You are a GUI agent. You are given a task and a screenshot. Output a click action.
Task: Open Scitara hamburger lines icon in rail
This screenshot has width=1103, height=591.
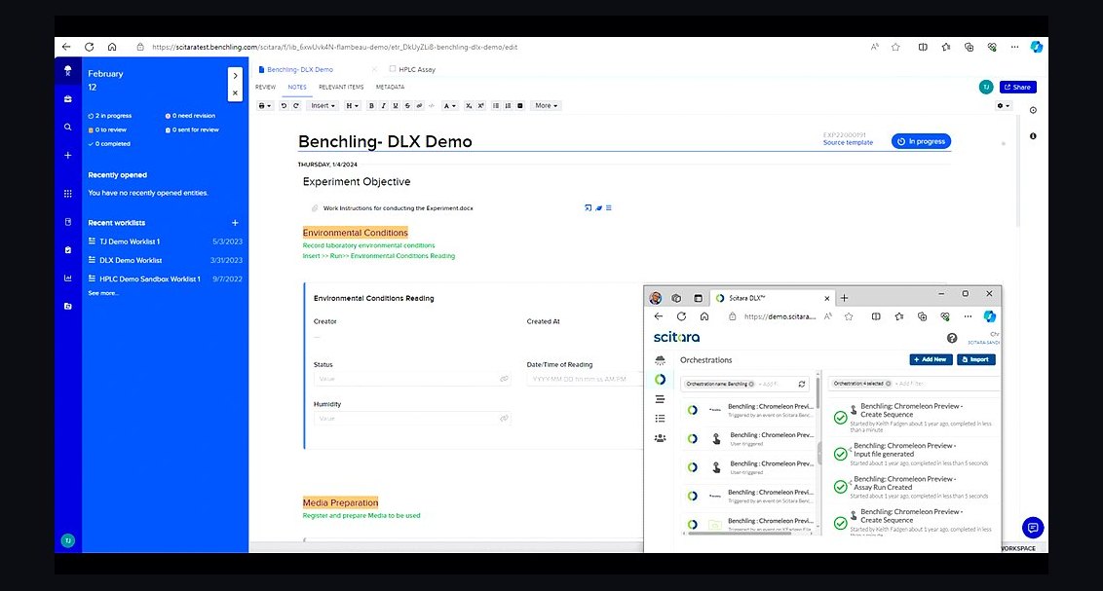[x=660, y=399]
